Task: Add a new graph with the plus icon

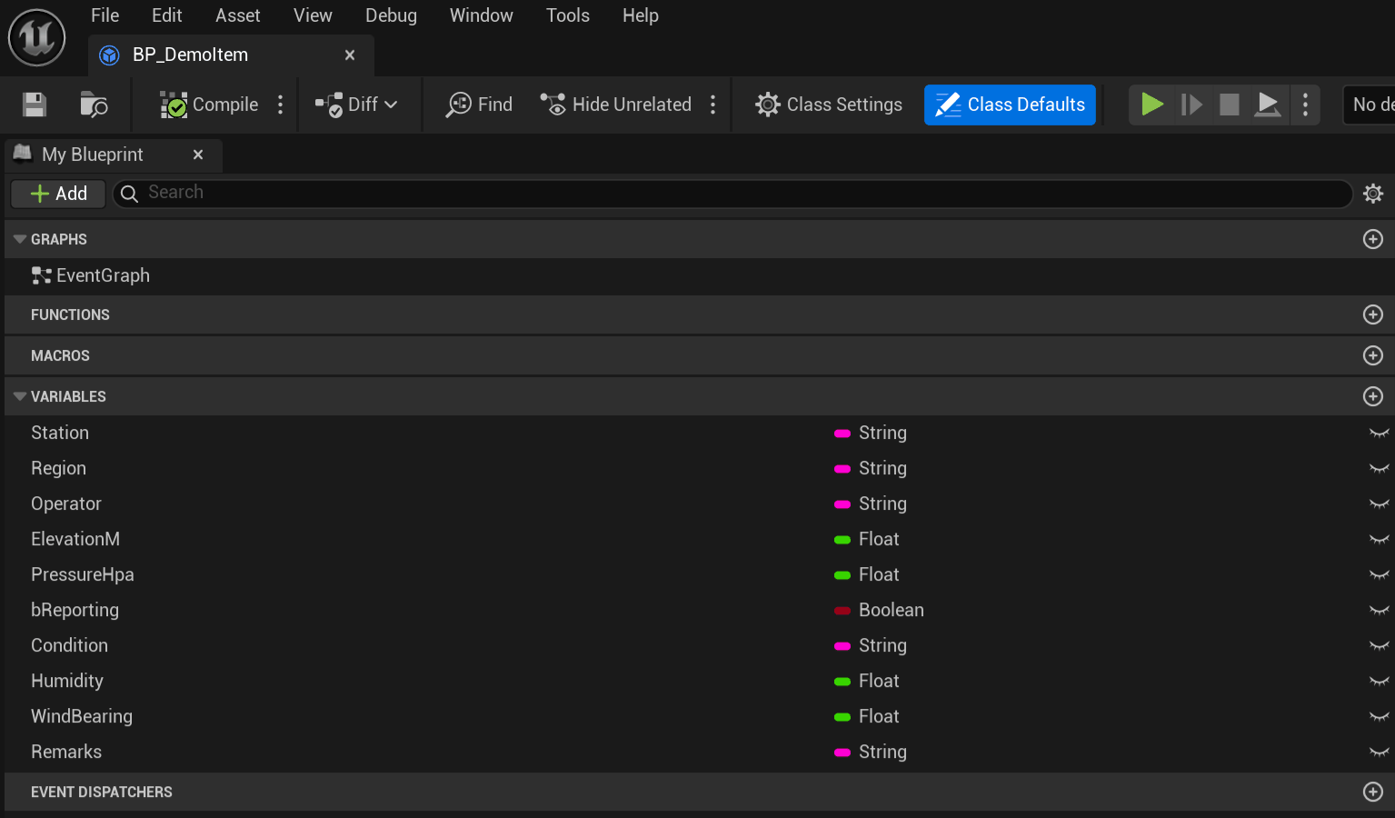Action: 1373,239
